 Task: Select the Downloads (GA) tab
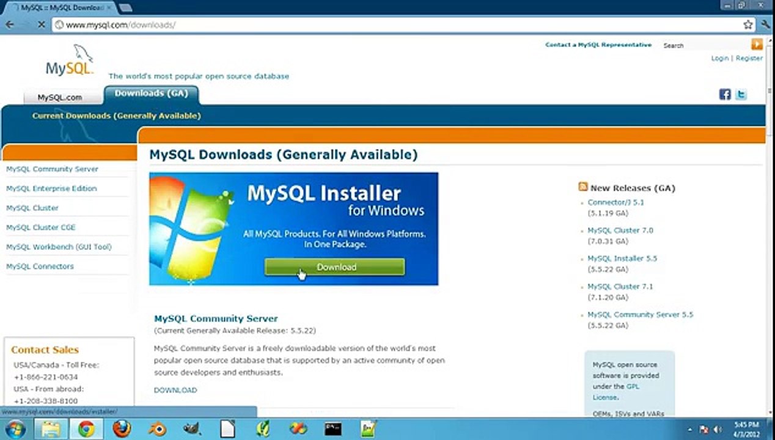coord(151,94)
